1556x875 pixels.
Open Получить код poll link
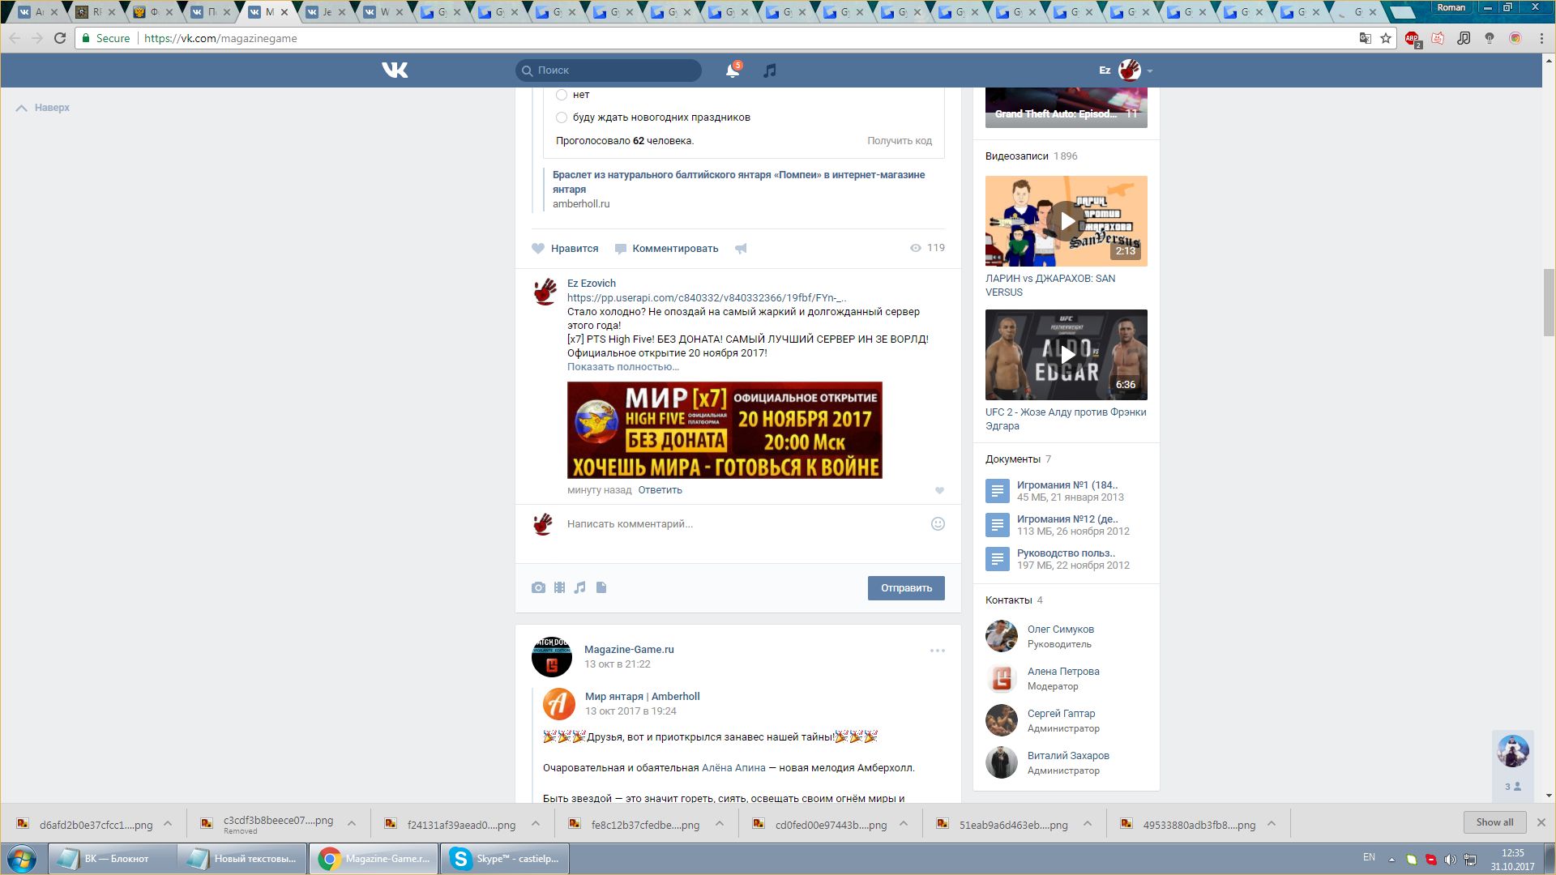(900, 141)
